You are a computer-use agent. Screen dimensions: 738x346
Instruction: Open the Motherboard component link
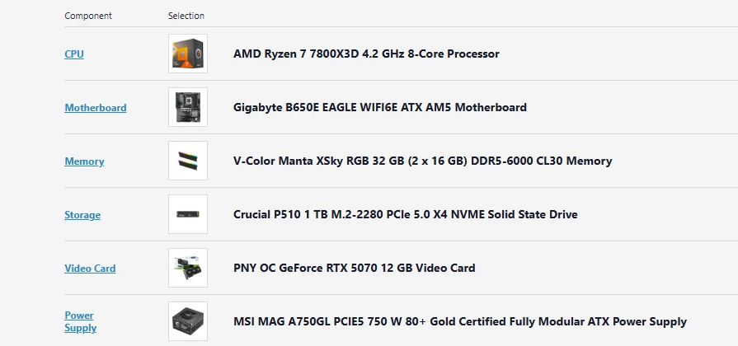tap(96, 108)
